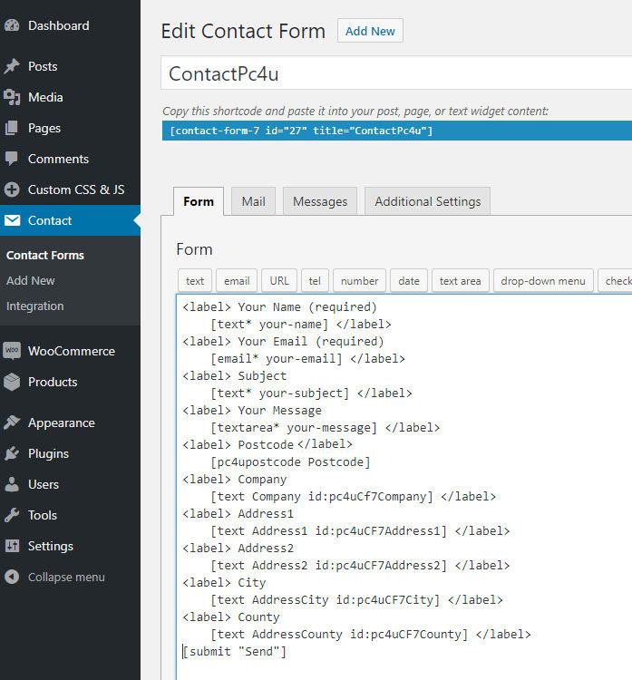Click the Address2 id:pc4uCF7Address2 tag line
Screen dimensions: 632x680
pos(360,565)
